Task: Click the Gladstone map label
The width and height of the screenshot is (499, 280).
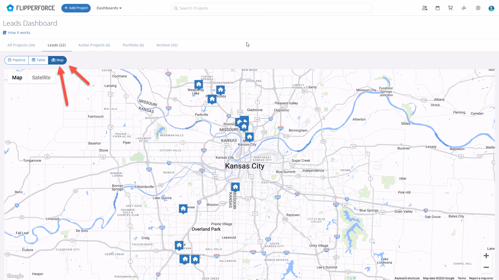Action: click(x=255, y=110)
